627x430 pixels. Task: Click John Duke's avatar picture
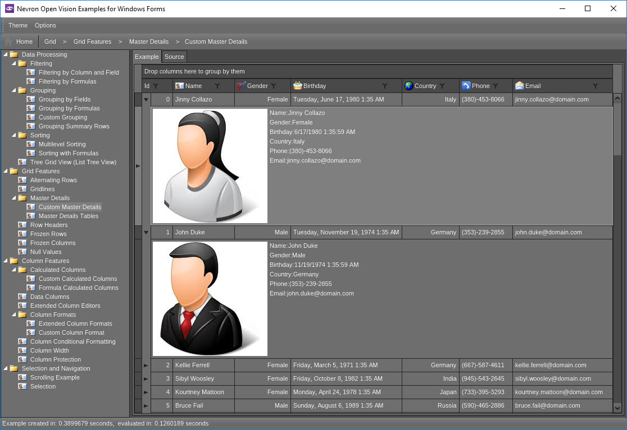(x=210, y=298)
